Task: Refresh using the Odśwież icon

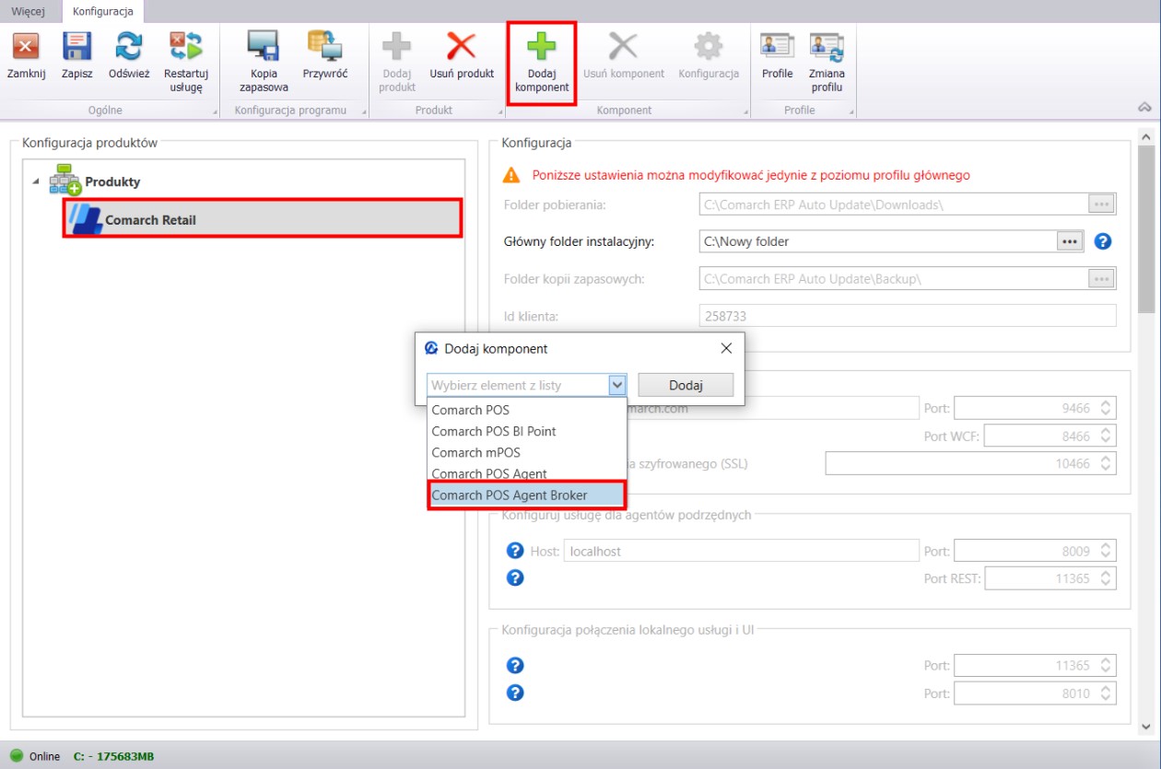Action: coord(129,46)
